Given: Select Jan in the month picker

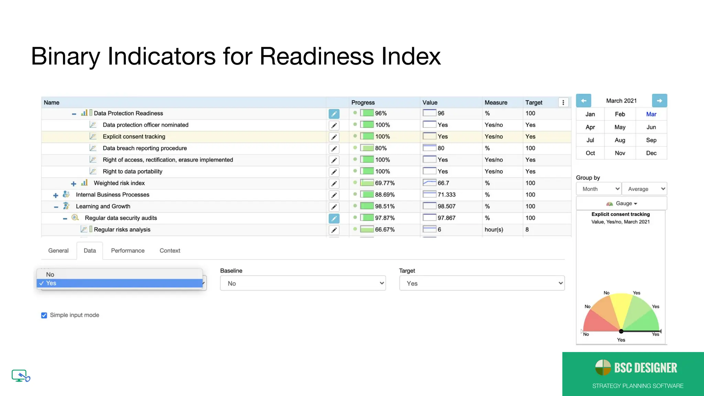Looking at the screenshot, I should point(590,114).
